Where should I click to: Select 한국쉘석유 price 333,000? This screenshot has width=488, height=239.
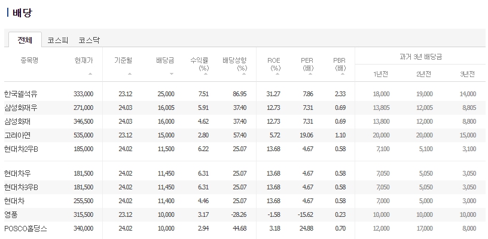[x=83, y=94]
